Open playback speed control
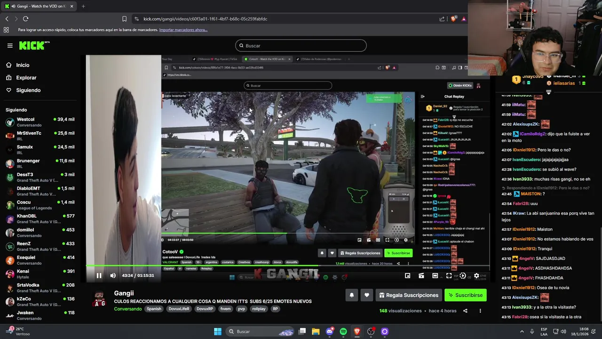The image size is (602, 339). tap(463, 275)
